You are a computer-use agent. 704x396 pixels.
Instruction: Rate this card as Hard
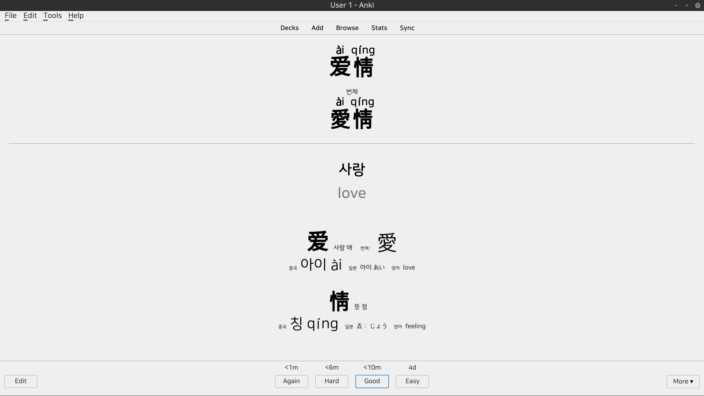[332, 381]
